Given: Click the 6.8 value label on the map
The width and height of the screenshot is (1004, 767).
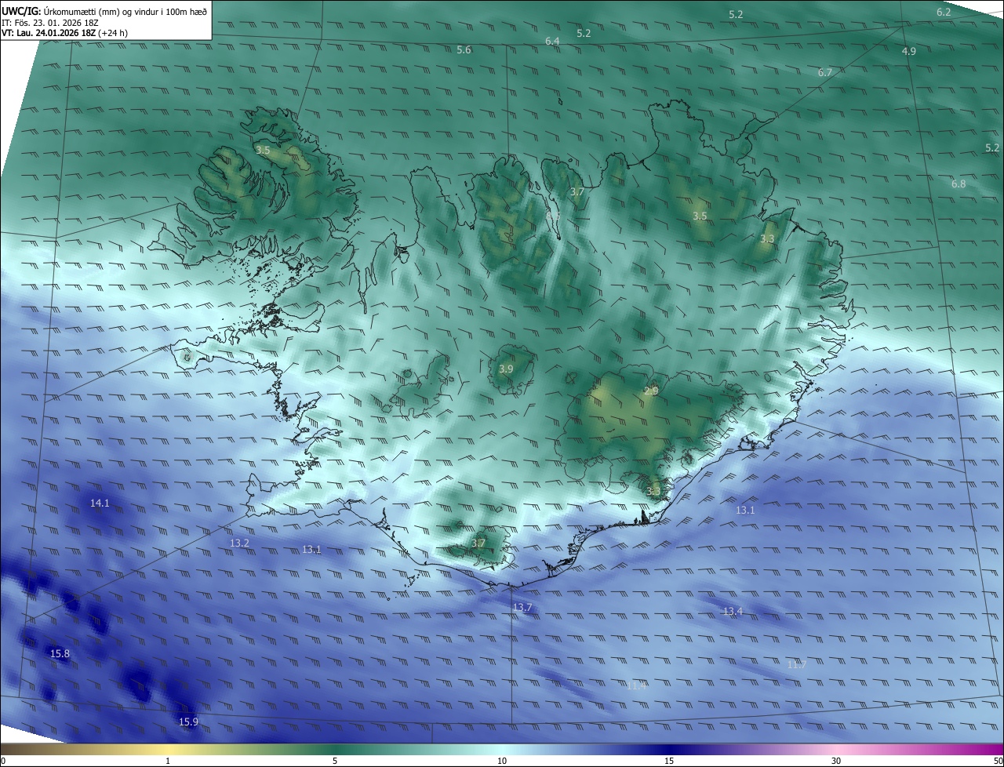Looking at the screenshot, I should [x=959, y=184].
